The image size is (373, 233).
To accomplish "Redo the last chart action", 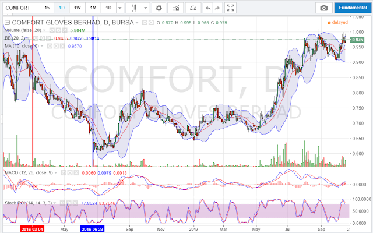I will point(217,8).
